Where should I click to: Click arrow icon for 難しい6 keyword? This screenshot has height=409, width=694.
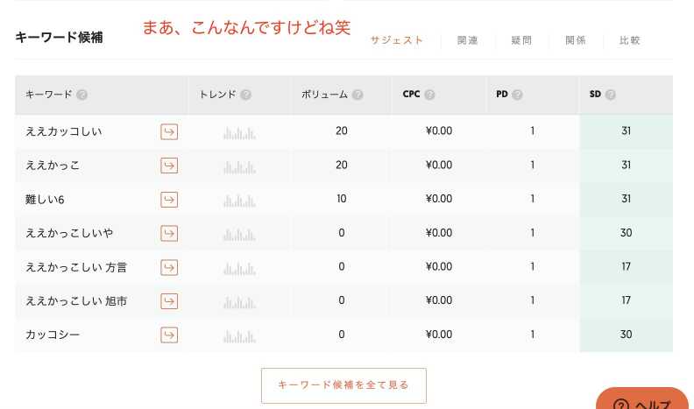click(169, 200)
